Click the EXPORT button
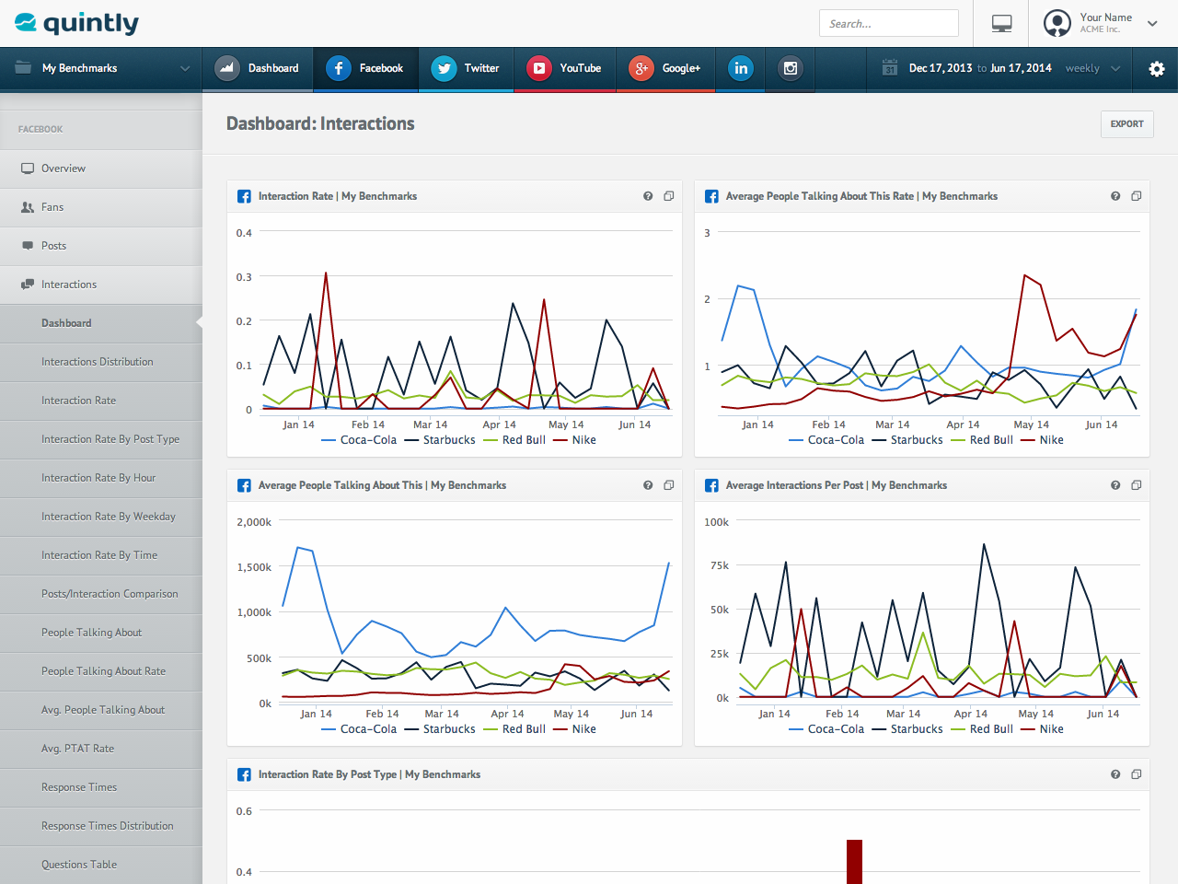1178x884 pixels. coord(1126,124)
